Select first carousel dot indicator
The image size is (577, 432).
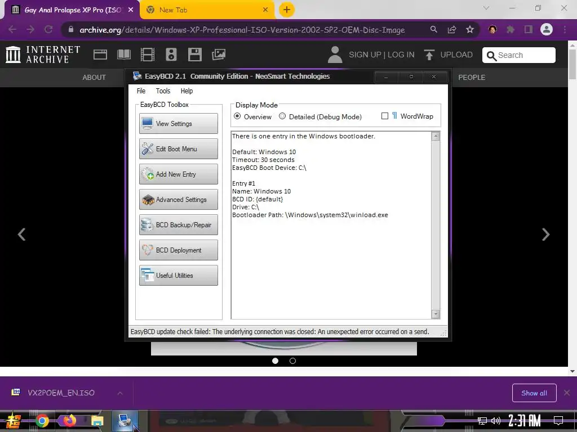[275, 361]
